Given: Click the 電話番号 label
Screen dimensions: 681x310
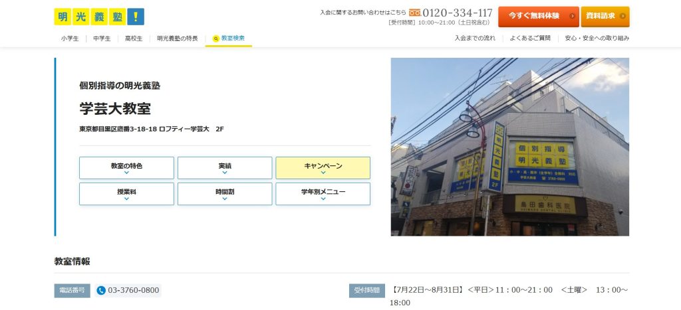Looking at the screenshot, I should point(72,291).
